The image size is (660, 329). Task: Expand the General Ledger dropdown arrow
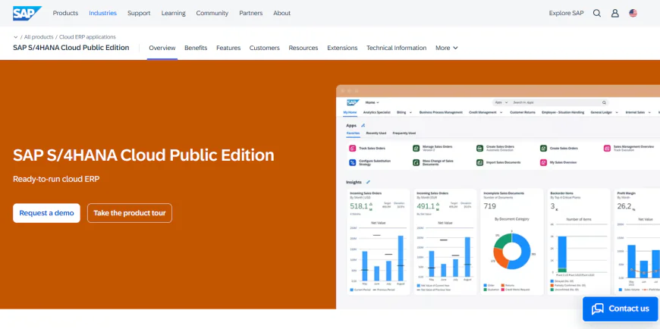coord(617,112)
